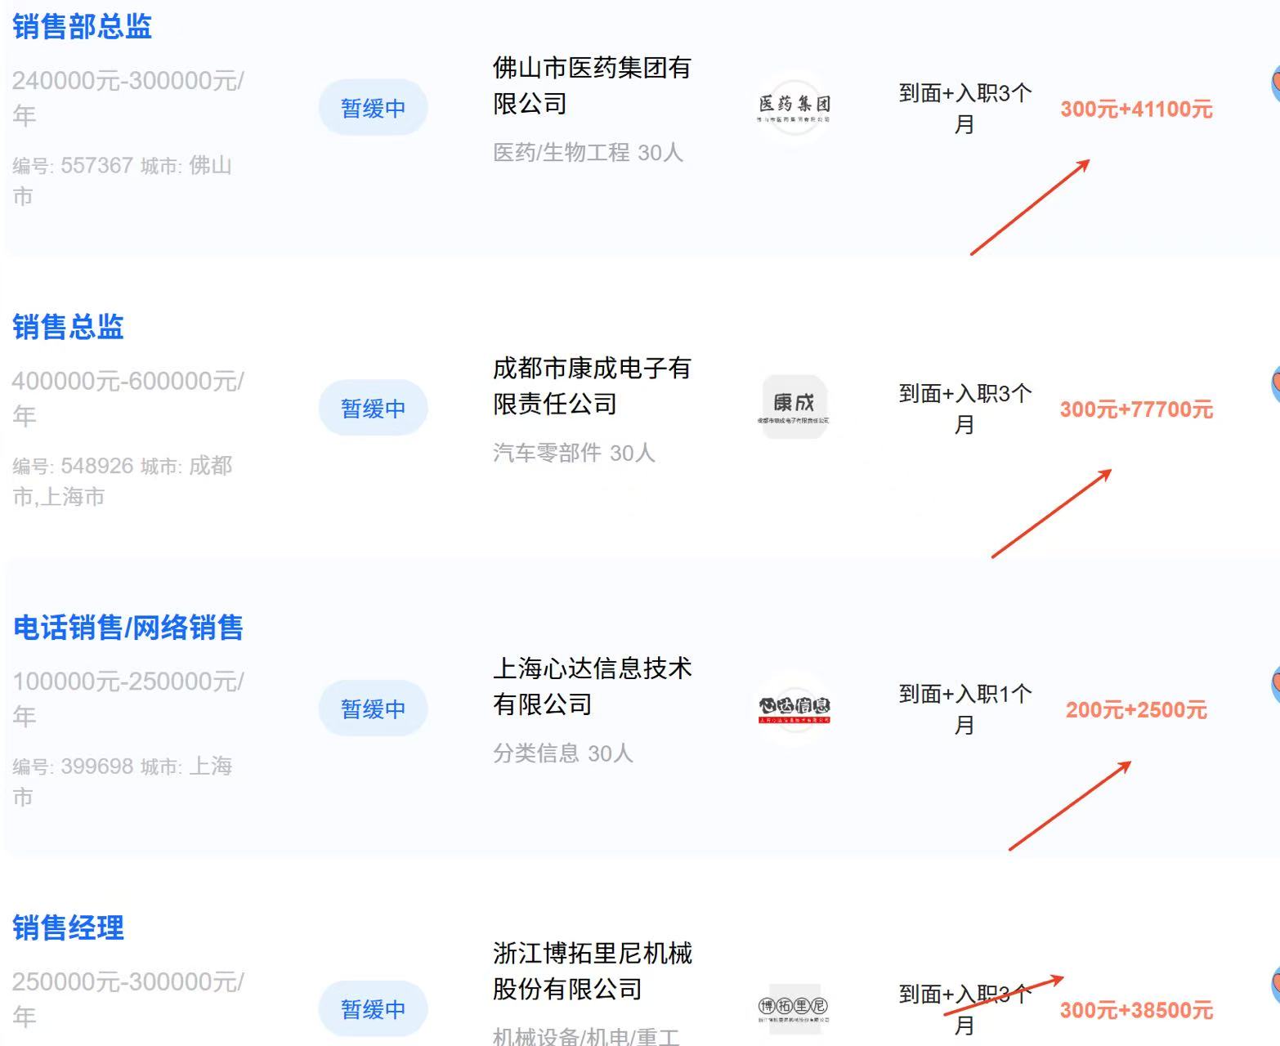The image size is (1280, 1046).
Task: Click reward amount 200元+2500元
Action: (x=1136, y=709)
